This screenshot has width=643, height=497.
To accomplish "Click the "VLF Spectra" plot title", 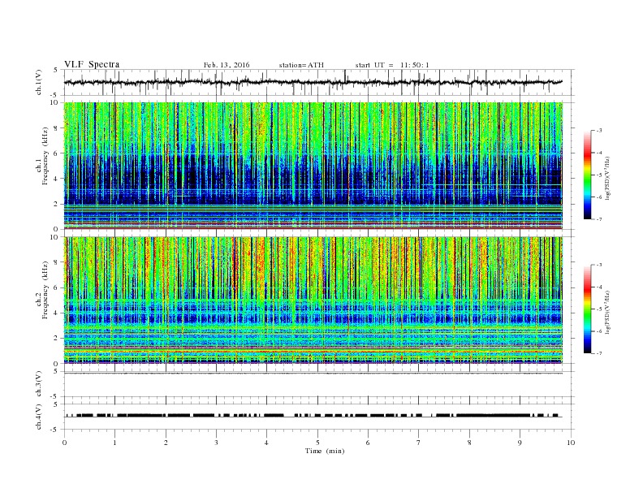I will pos(92,64).
